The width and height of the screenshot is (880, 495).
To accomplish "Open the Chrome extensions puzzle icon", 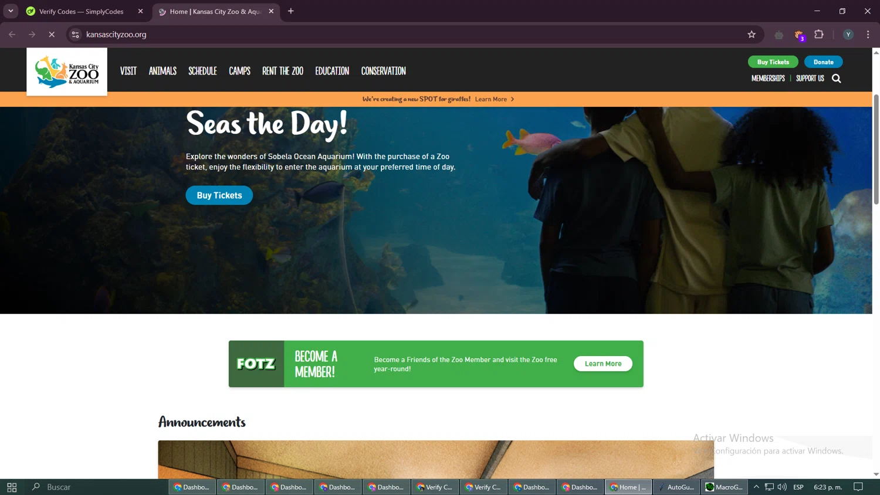I will tap(819, 35).
